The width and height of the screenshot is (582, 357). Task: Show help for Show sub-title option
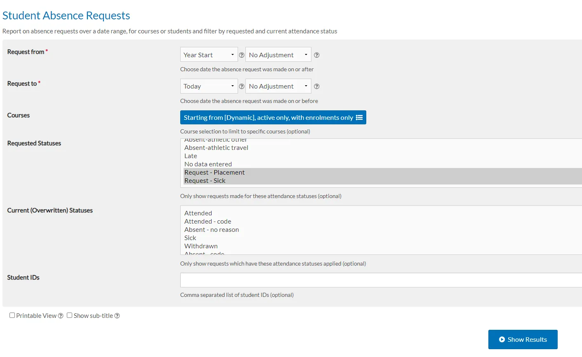click(x=117, y=316)
